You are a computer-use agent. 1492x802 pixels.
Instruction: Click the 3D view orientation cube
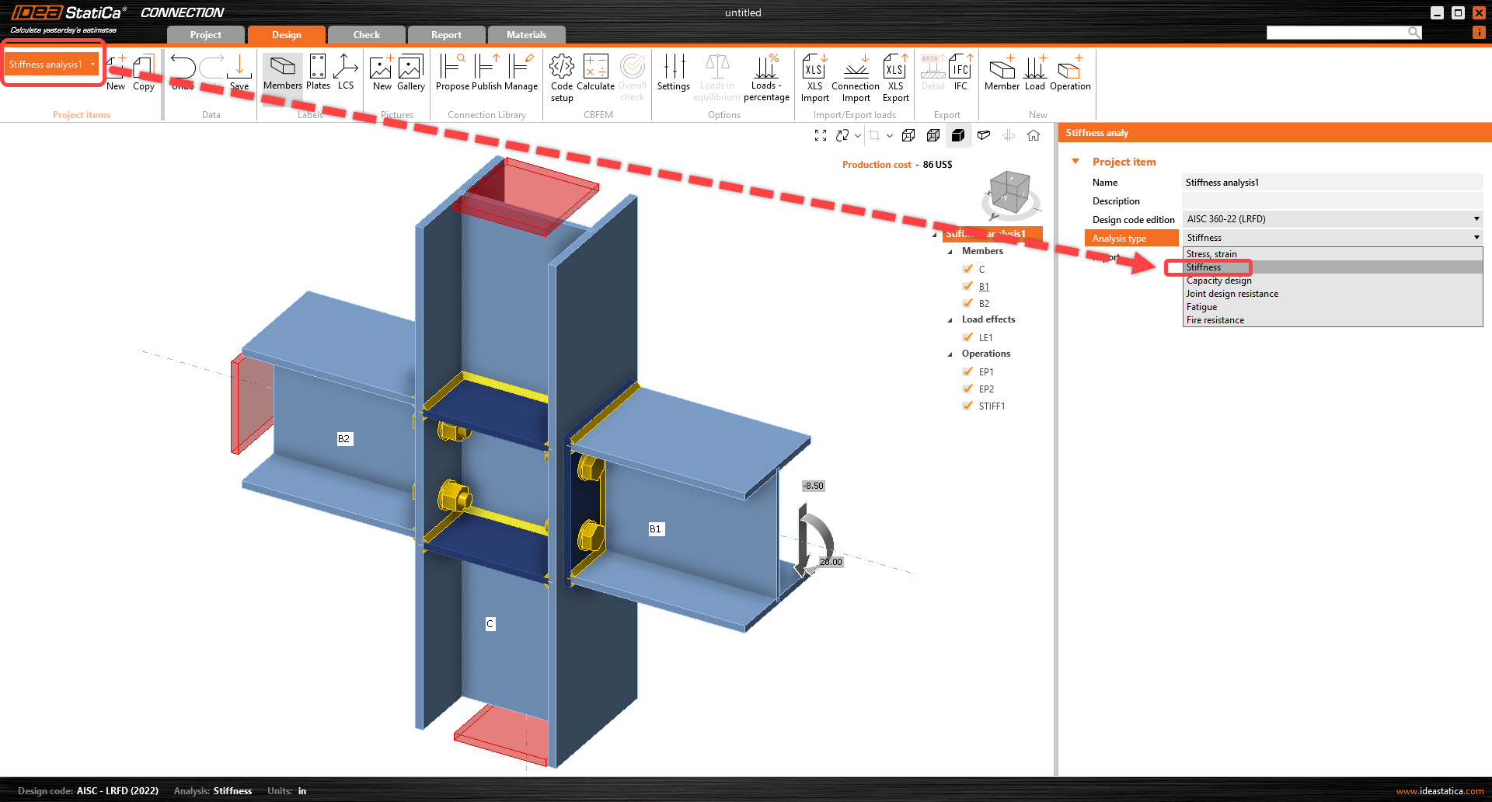1009,193
